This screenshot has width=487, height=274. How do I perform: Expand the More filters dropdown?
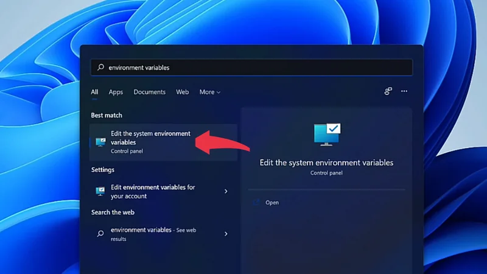[209, 92]
